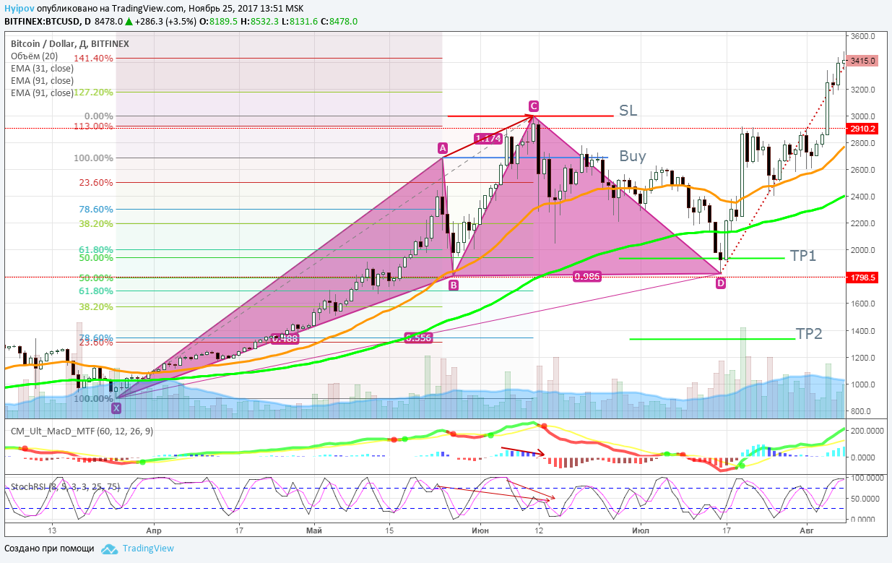Click the red 1798.5 price tag
892x563 pixels.
pos(863,278)
